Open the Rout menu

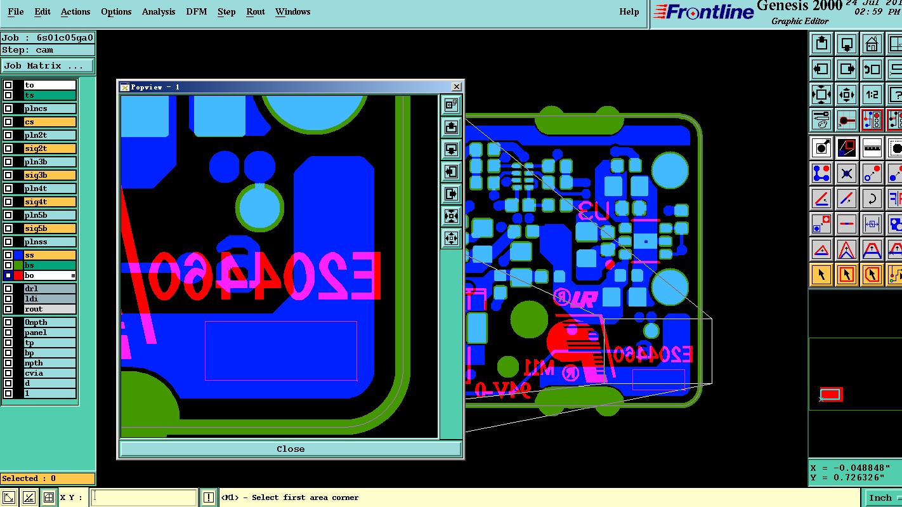(x=256, y=11)
